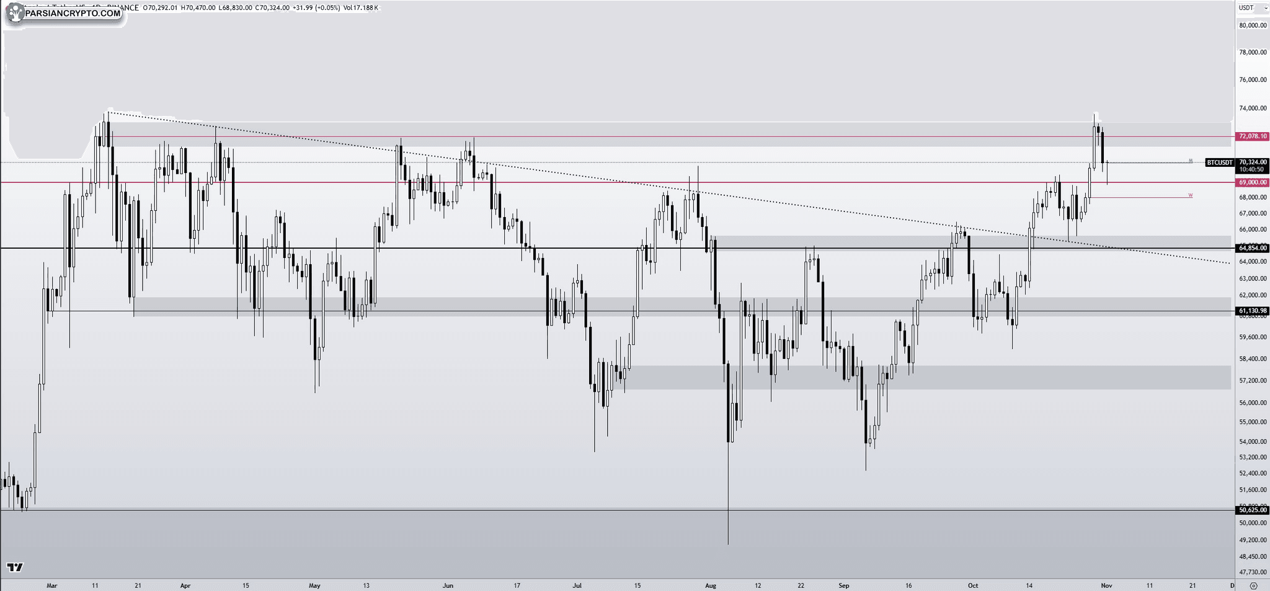Open the USDT currency dropdown
Viewport: 1270px width, 591px height.
click(x=1253, y=8)
